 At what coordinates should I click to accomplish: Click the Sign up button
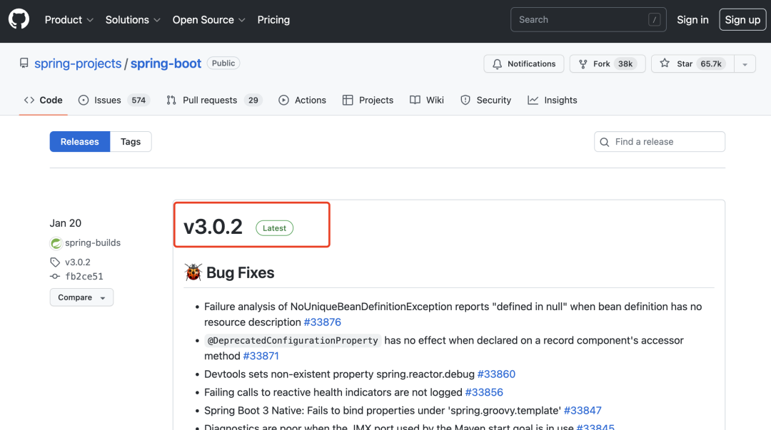742,20
